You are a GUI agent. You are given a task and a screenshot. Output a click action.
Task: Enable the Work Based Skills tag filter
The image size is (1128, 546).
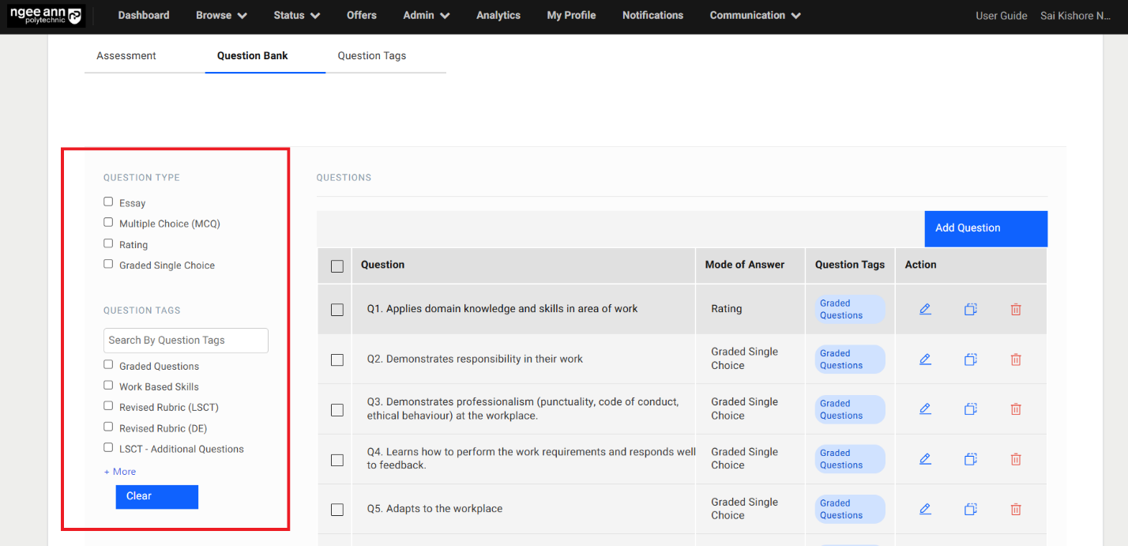click(108, 386)
